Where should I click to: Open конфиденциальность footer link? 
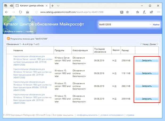[x=87, y=115]
